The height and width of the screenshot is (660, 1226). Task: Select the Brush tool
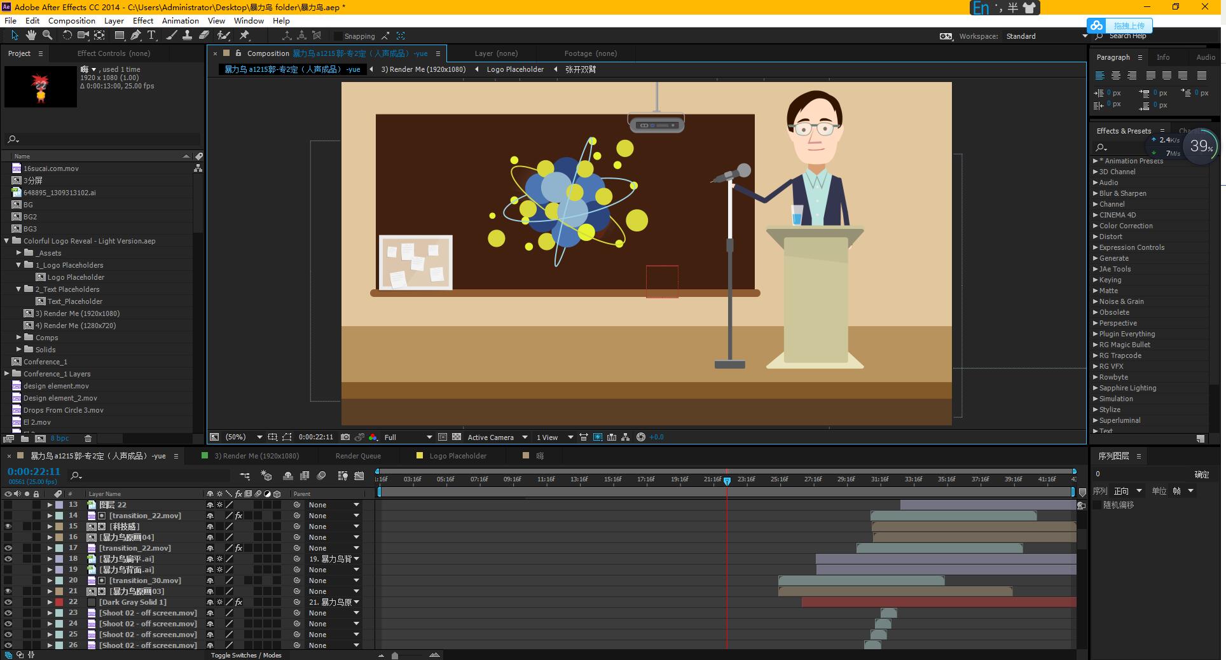[x=172, y=36]
